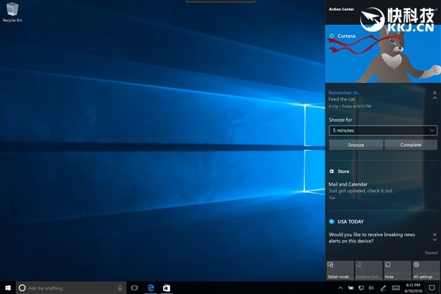Click Expand link above quick actions
The height and width of the screenshot is (294, 441).
click(x=431, y=252)
